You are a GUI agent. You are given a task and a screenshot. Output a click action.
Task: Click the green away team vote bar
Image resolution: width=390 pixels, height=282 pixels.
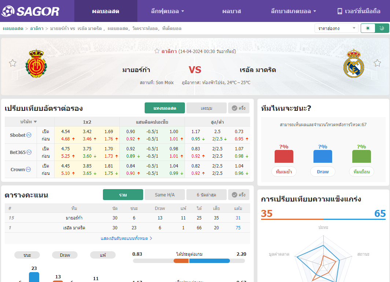pos(361,156)
